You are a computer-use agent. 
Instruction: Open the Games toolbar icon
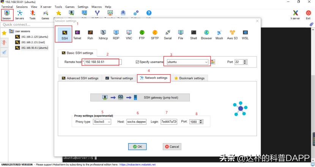(45, 15)
